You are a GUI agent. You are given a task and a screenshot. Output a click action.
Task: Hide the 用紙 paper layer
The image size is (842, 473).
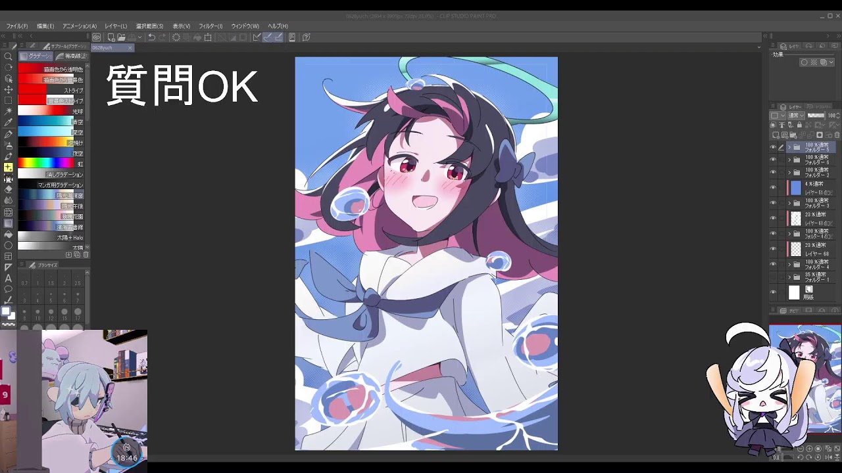pos(773,292)
